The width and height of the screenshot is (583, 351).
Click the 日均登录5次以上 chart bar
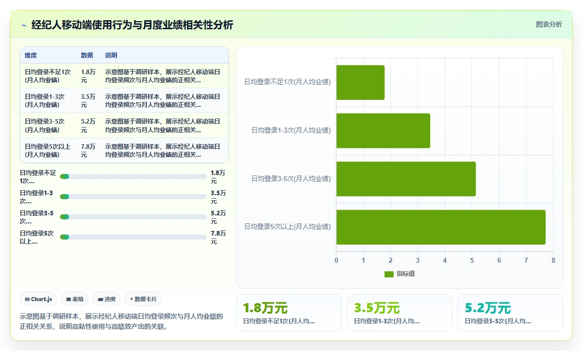click(x=441, y=227)
